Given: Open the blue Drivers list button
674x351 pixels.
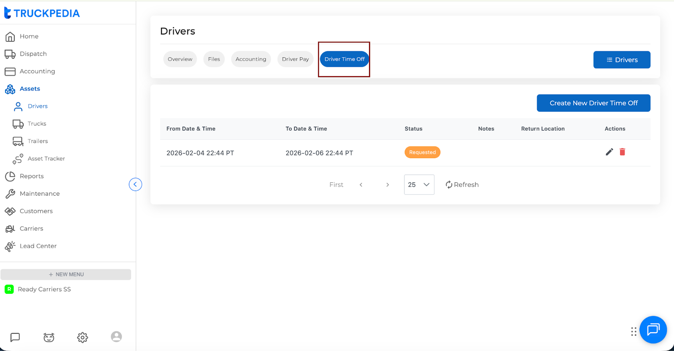Looking at the screenshot, I should pos(621,60).
